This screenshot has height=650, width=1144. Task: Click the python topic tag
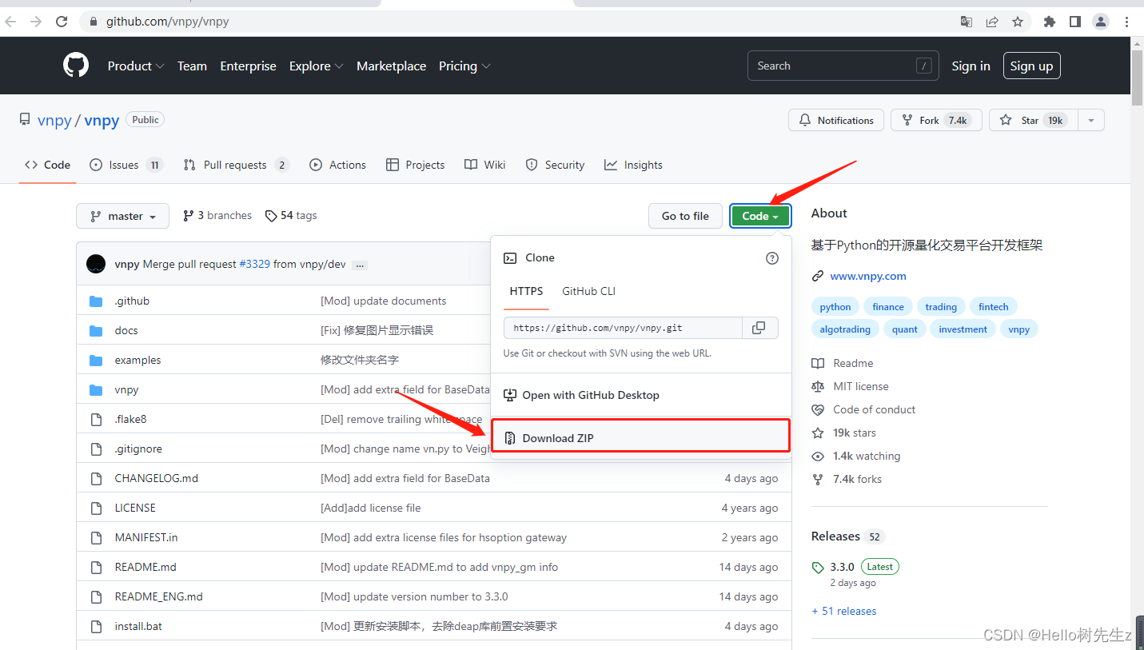[835, 307]
